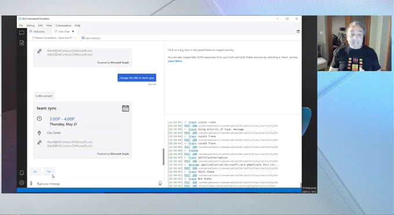The height and width of the screenshot is (215, 394).
Task: Click attendee emails in the team sync card
Action: (x=70, y=144)
